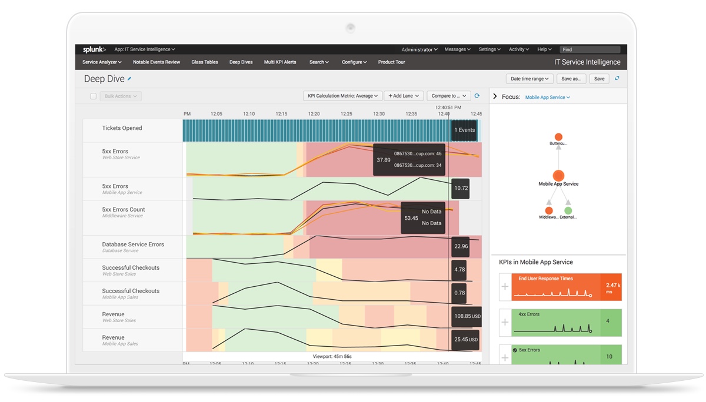Viewport: 706px width, 402px height.
Task: Click the Save as... button
Action: 571,79
